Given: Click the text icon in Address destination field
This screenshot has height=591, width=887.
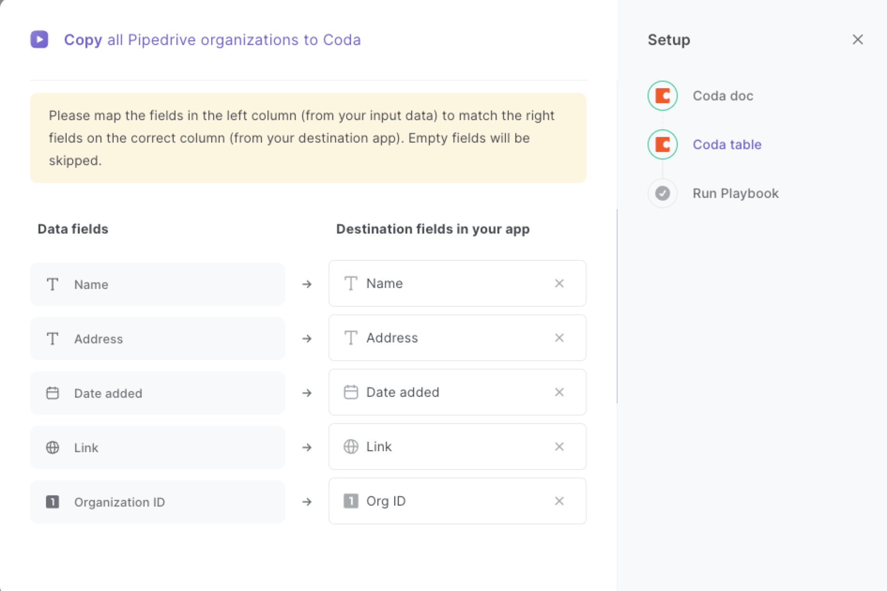Looking at the screenshot, I should point(351,338).
